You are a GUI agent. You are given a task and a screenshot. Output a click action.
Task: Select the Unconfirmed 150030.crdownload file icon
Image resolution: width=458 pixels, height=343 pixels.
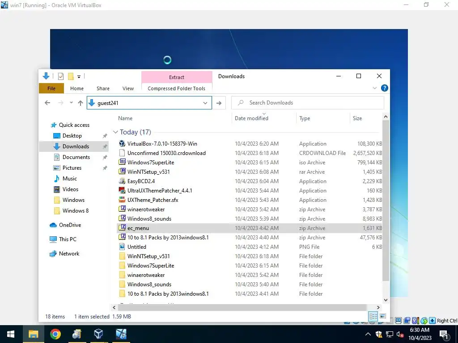click(122, 153)
